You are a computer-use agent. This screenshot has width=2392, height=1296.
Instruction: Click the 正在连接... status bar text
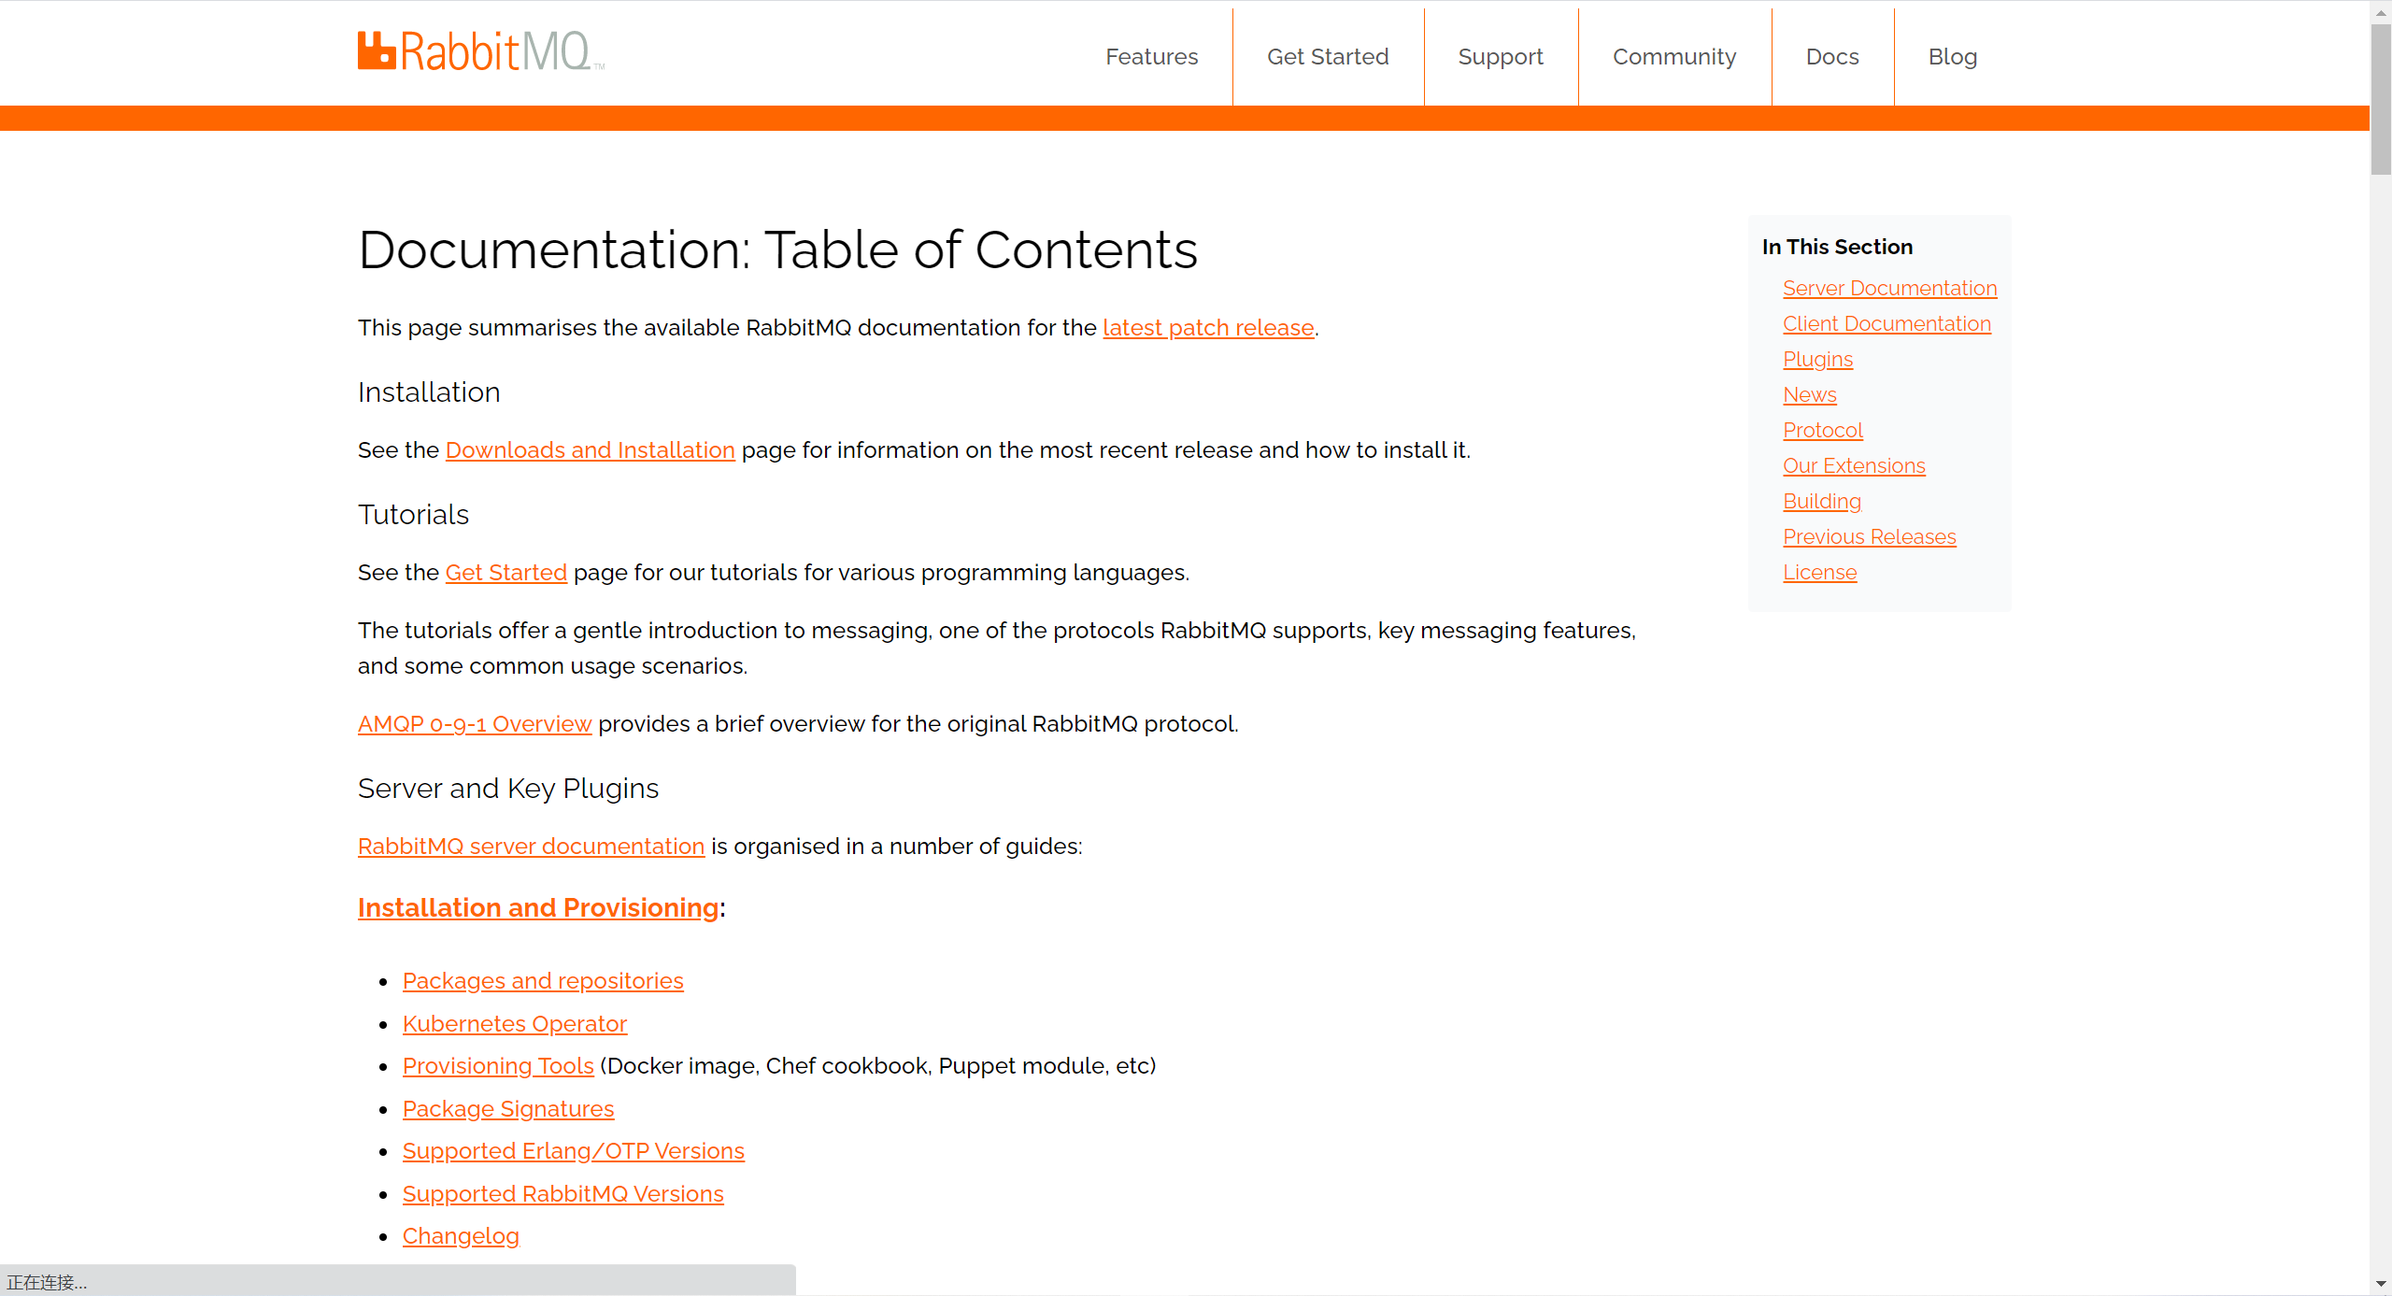point(47,1283)
